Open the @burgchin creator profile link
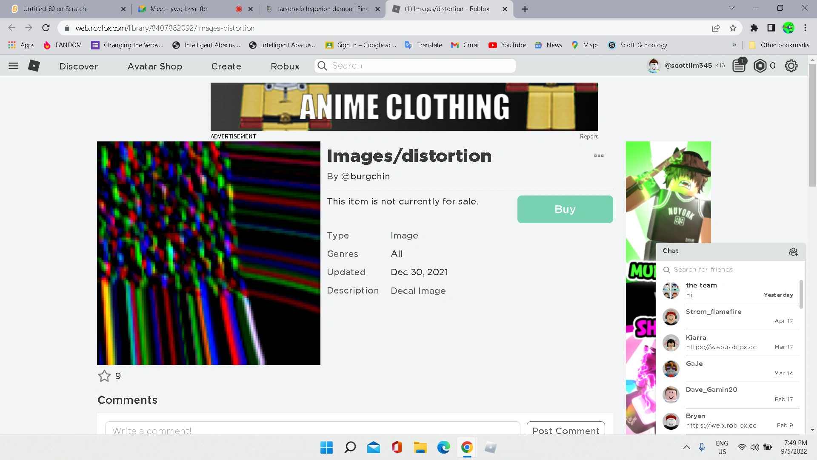This screenshot has width=817, height=460. (x=366, y=176)
